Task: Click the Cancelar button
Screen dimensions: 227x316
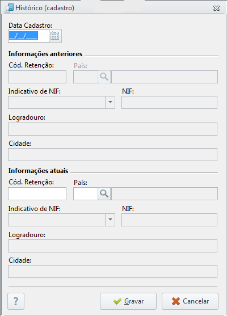Action: [x=190, y=301]
